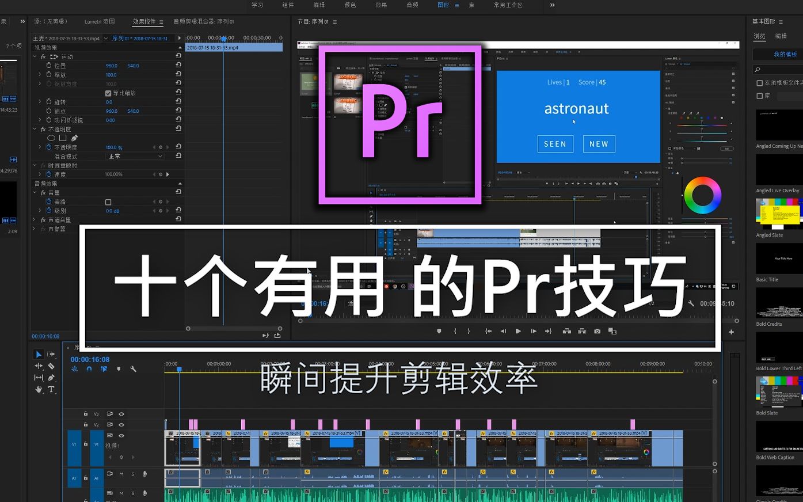The width and height of the screenshot is (803, 502).
Task: Select the Track Select Forward tool
Action: point(51,355)
